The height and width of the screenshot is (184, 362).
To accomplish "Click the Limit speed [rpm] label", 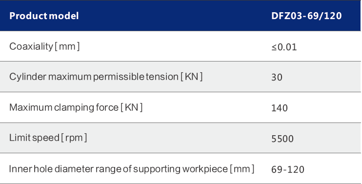I will (48, 138).
